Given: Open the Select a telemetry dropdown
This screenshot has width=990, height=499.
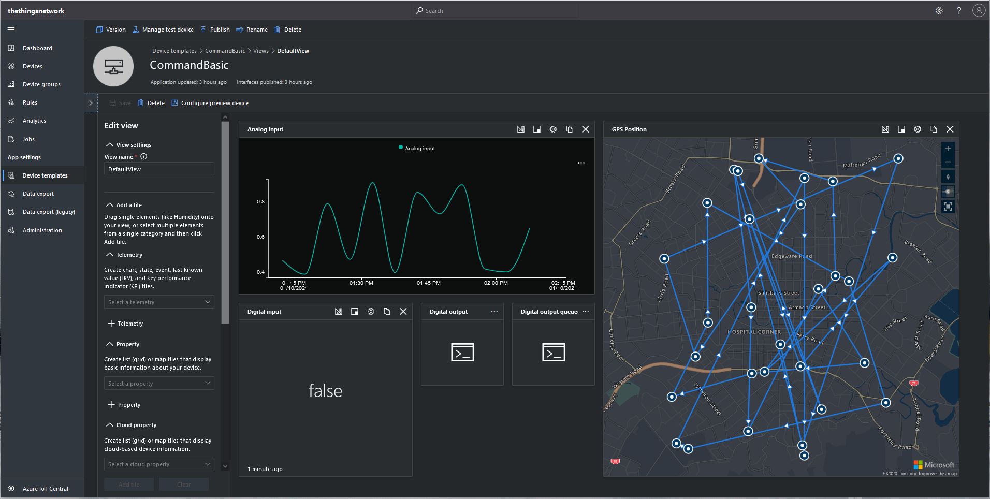Looking at the screenshot, I should click(159, 302).
